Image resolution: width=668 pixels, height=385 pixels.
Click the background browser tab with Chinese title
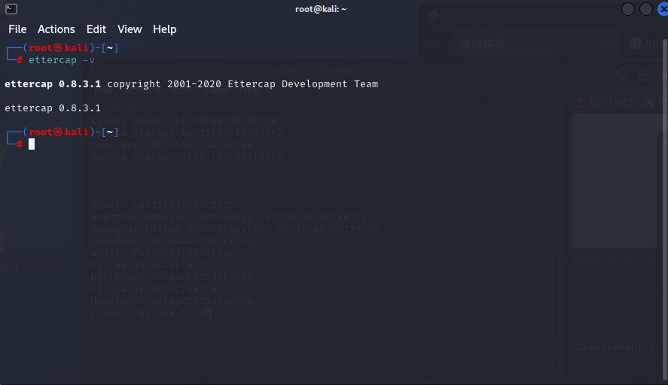click(x=537, y=44)
